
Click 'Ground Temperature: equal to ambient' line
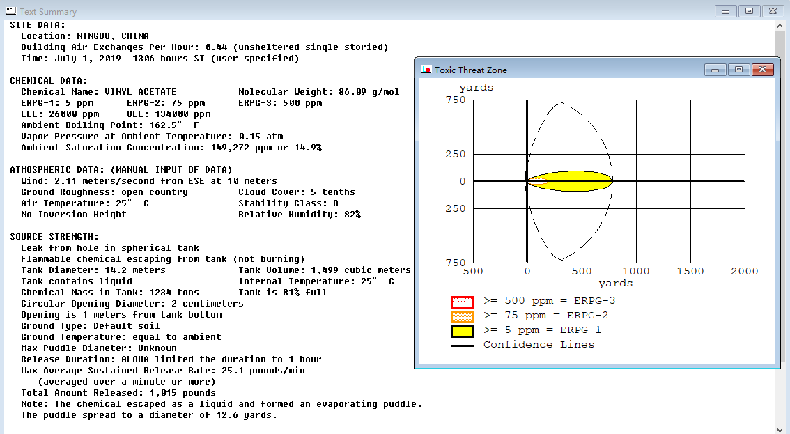click(x=121, y=336)
